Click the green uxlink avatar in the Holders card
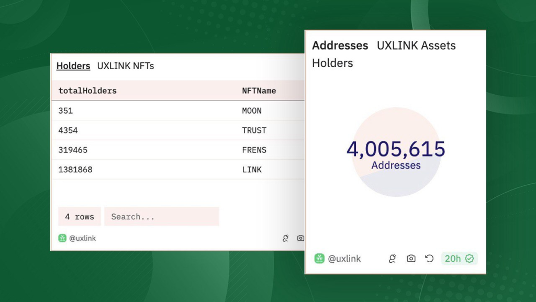 62,238
